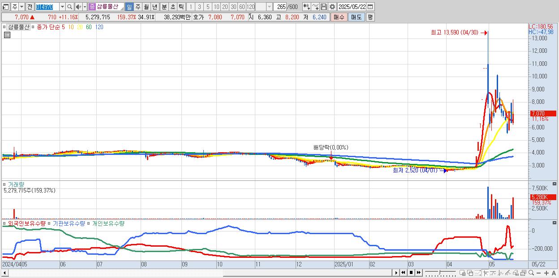Open the stock code history dropdown arrow
This screenshot has height=278, width=559.
click(x=63, y=7)
